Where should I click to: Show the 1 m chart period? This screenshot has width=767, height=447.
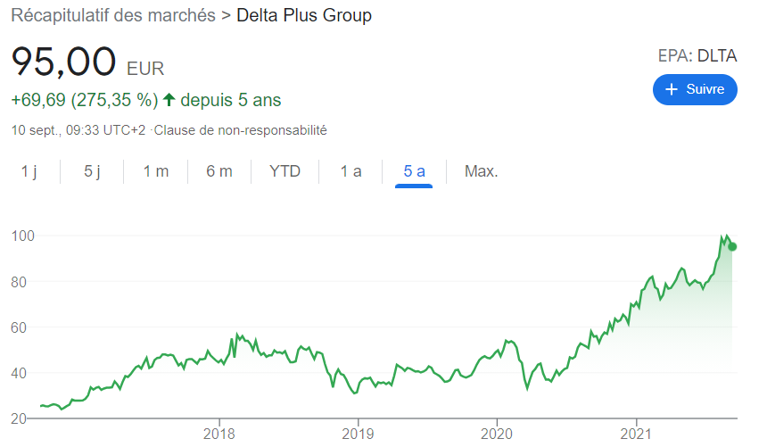pyautogui.click(x=156, y=171)
